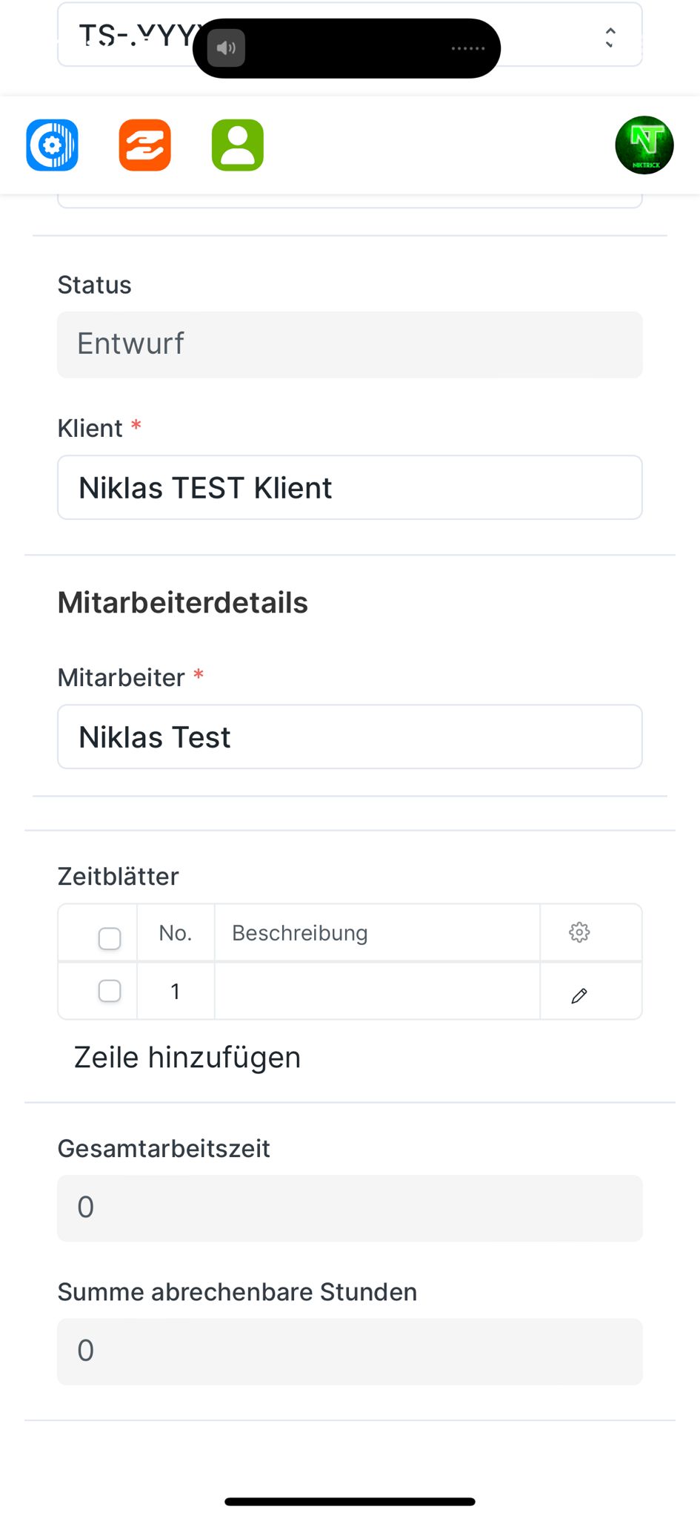Open the Mitarbeiter field showing Niklas Test
700x1519 pixels.
350,737
